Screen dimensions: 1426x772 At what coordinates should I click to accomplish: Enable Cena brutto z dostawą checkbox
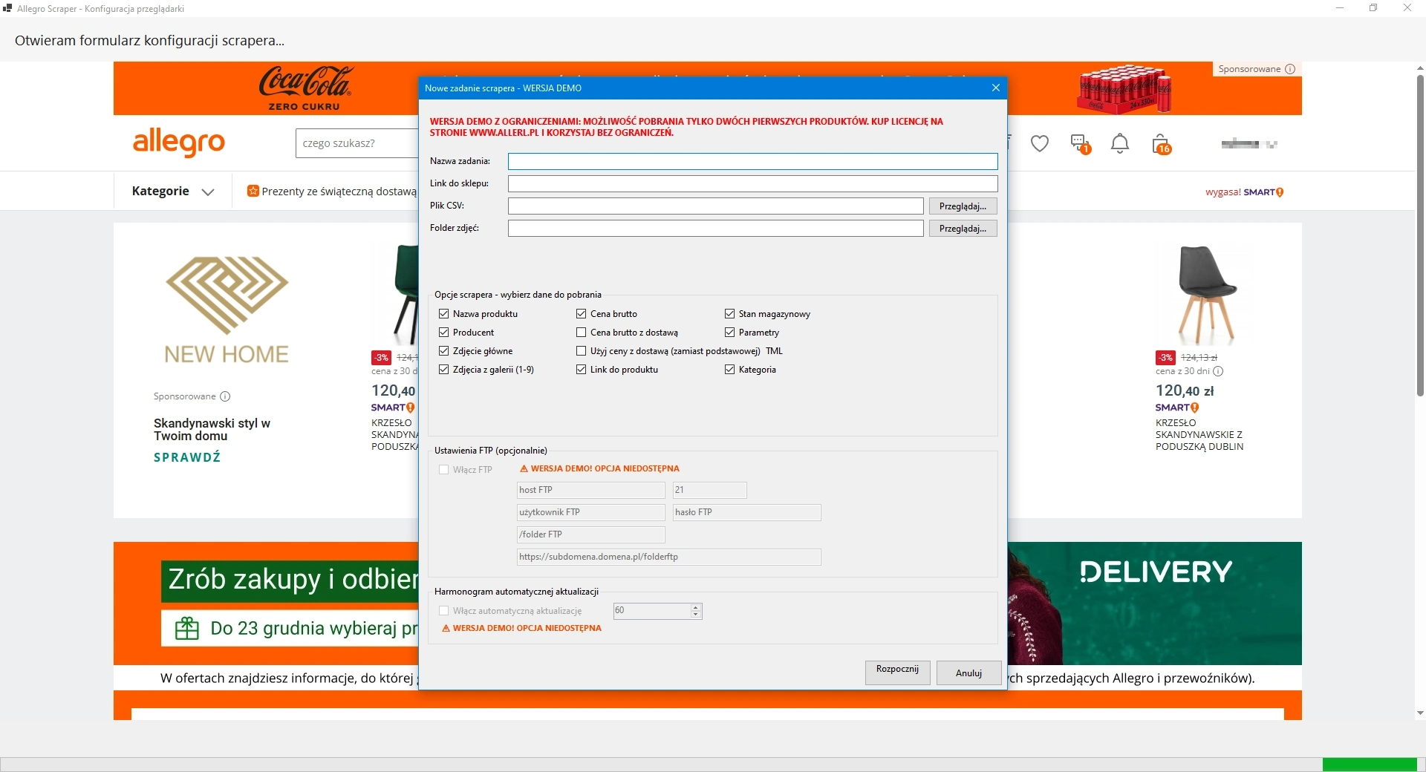click(582, 333)
